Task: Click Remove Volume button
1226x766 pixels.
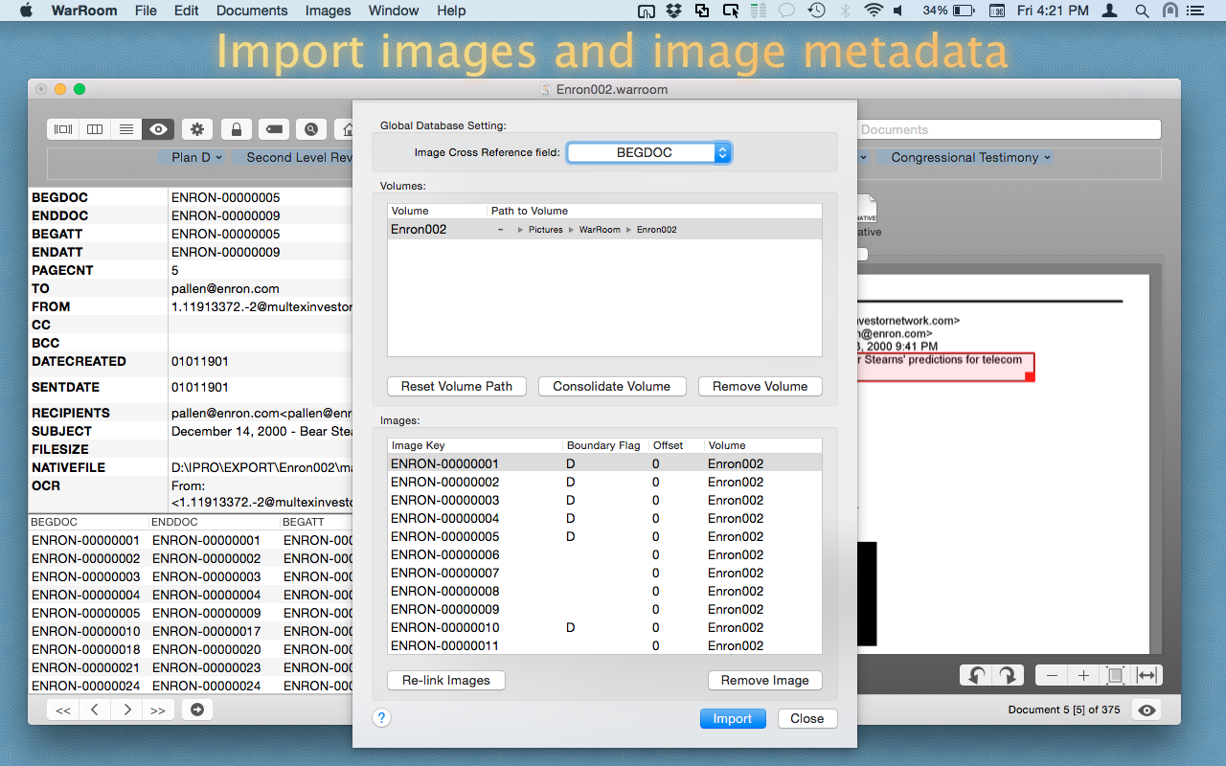Action: [761, 386]
